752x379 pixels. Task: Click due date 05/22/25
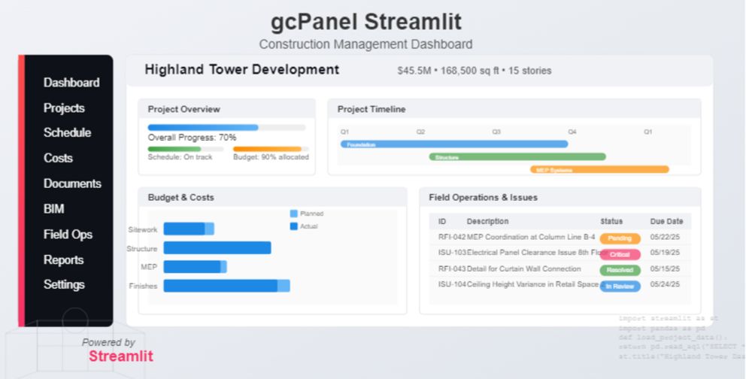point(665,237)
